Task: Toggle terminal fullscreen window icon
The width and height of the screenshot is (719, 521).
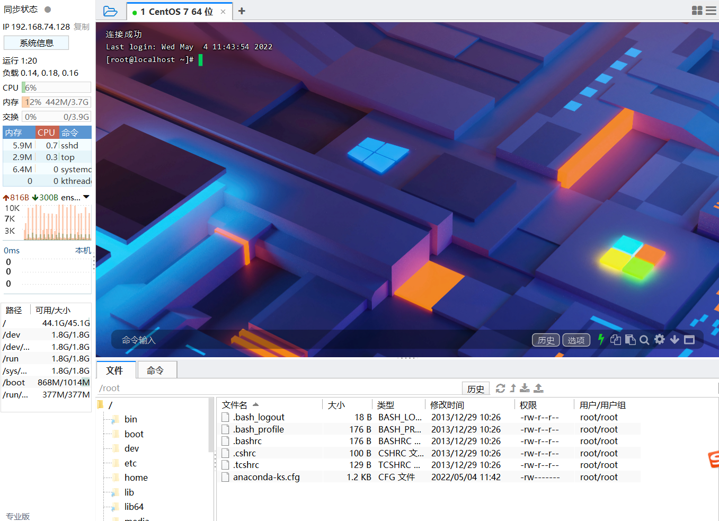Action: coord(689,340)
